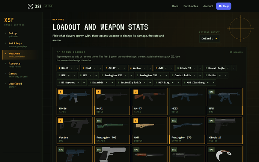Toggle M4A1 weapon card in loadout
Screen dimensions: 259x162
(112, 101)
